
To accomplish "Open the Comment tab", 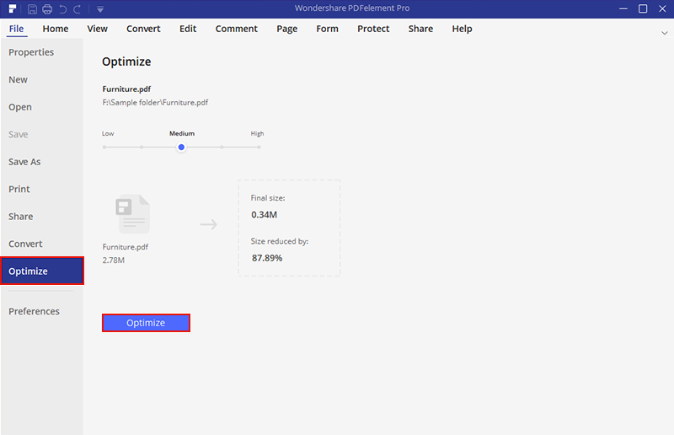I will (236, 29).
